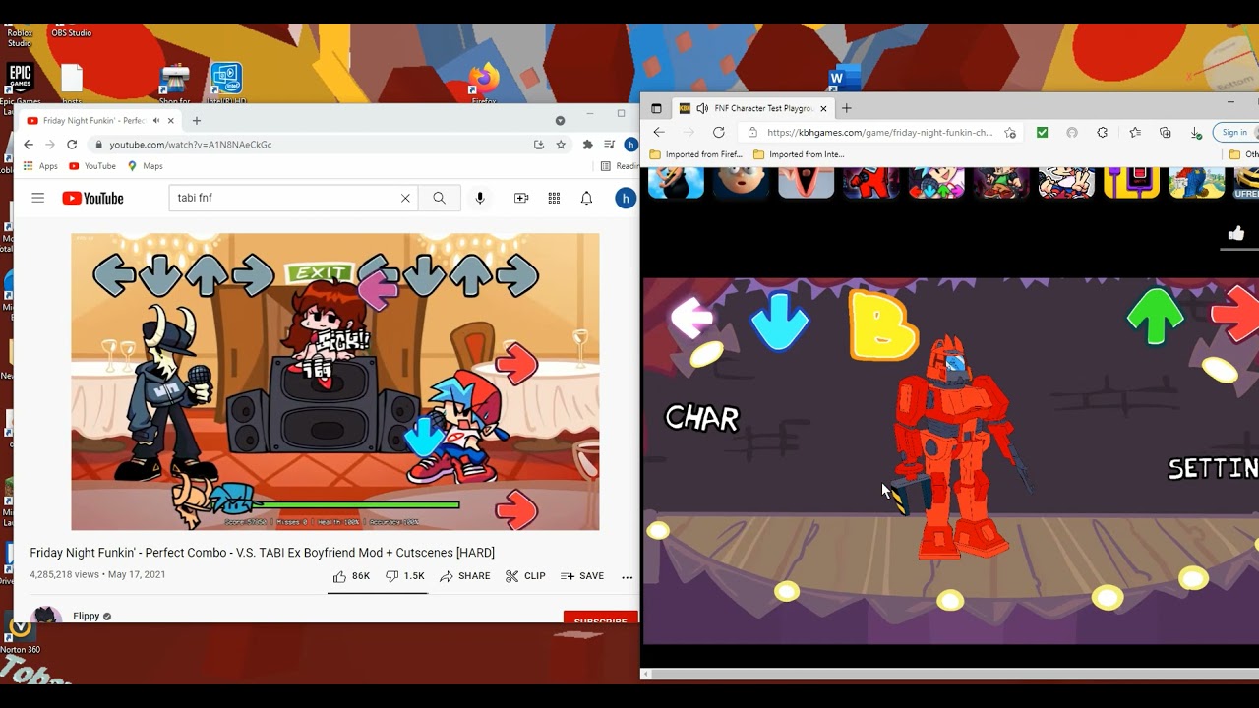Open the YouTube apps grid icon
Image resolution: width=1259 pixels, height=708 pixels.
554,198
